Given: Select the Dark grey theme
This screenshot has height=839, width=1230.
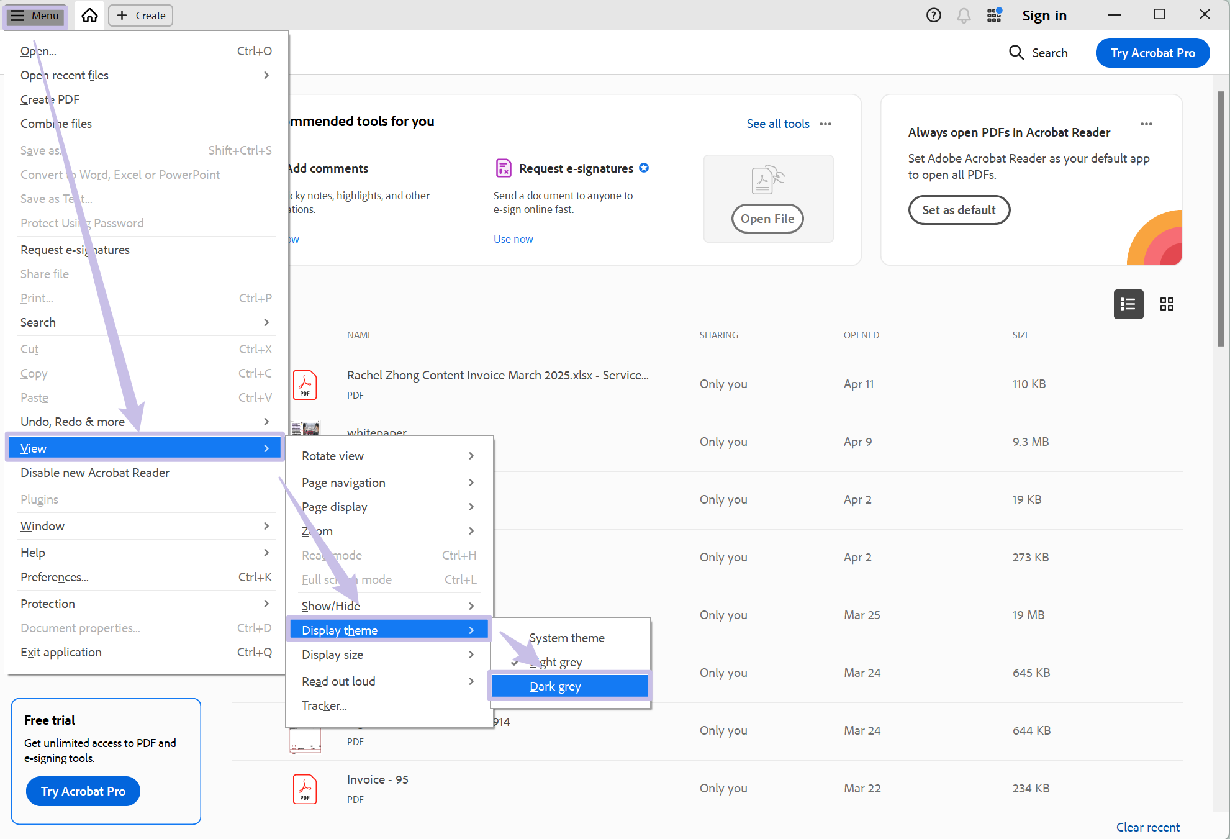Looking at the screenshot, I should 554,686.
